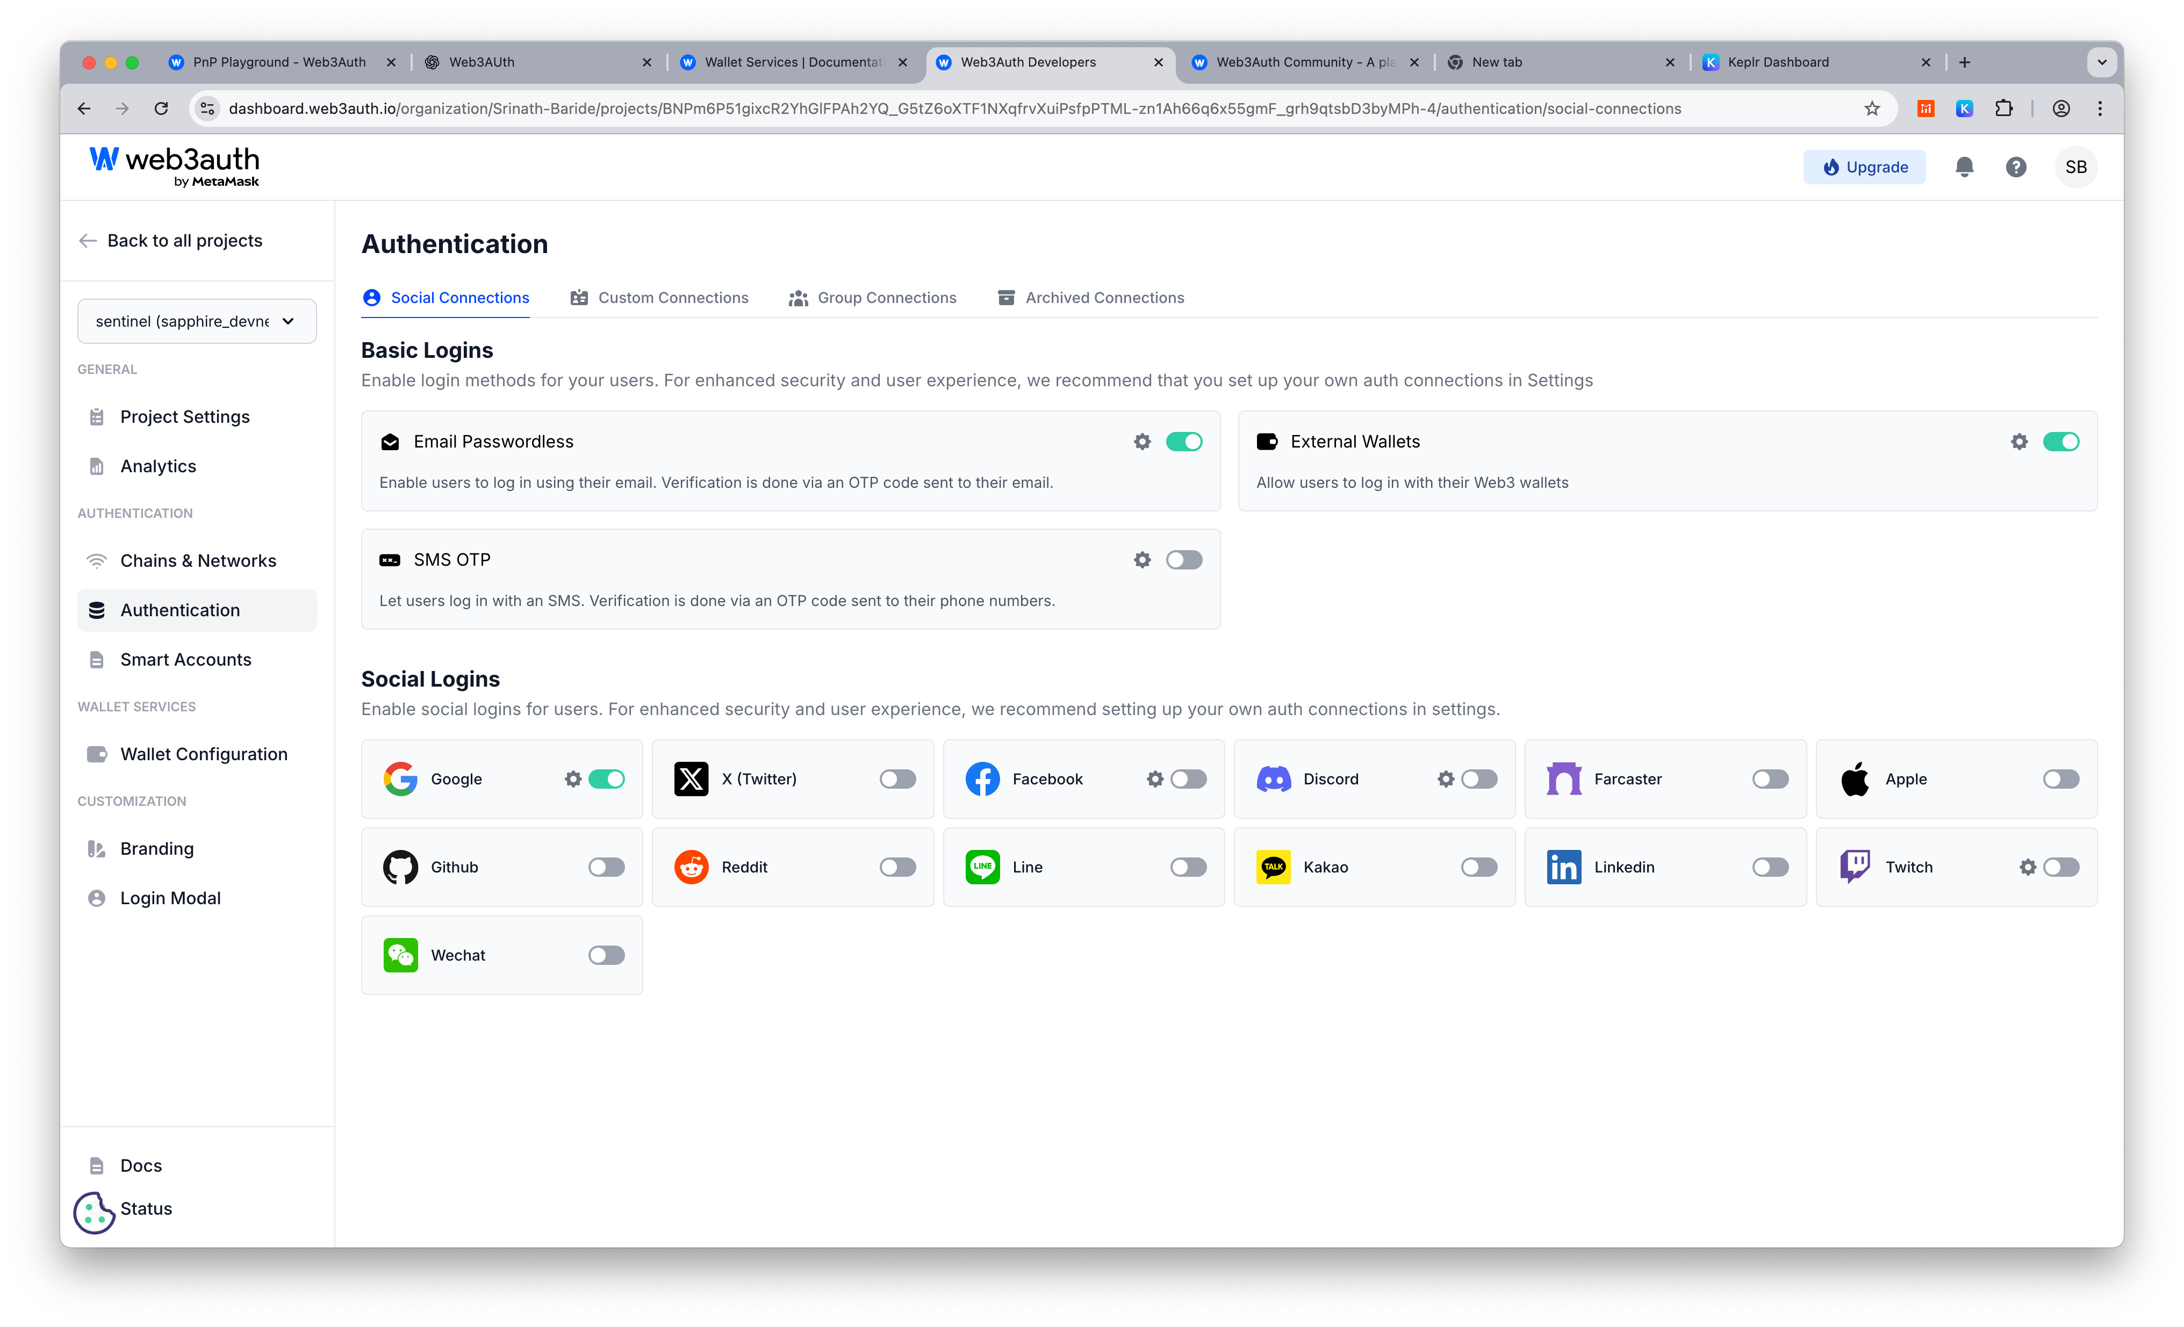Viewport: 2184px width, 1327px height.
Task: Enable Line login toggle
Action: pyautogui.click(x=1189, y=867)
